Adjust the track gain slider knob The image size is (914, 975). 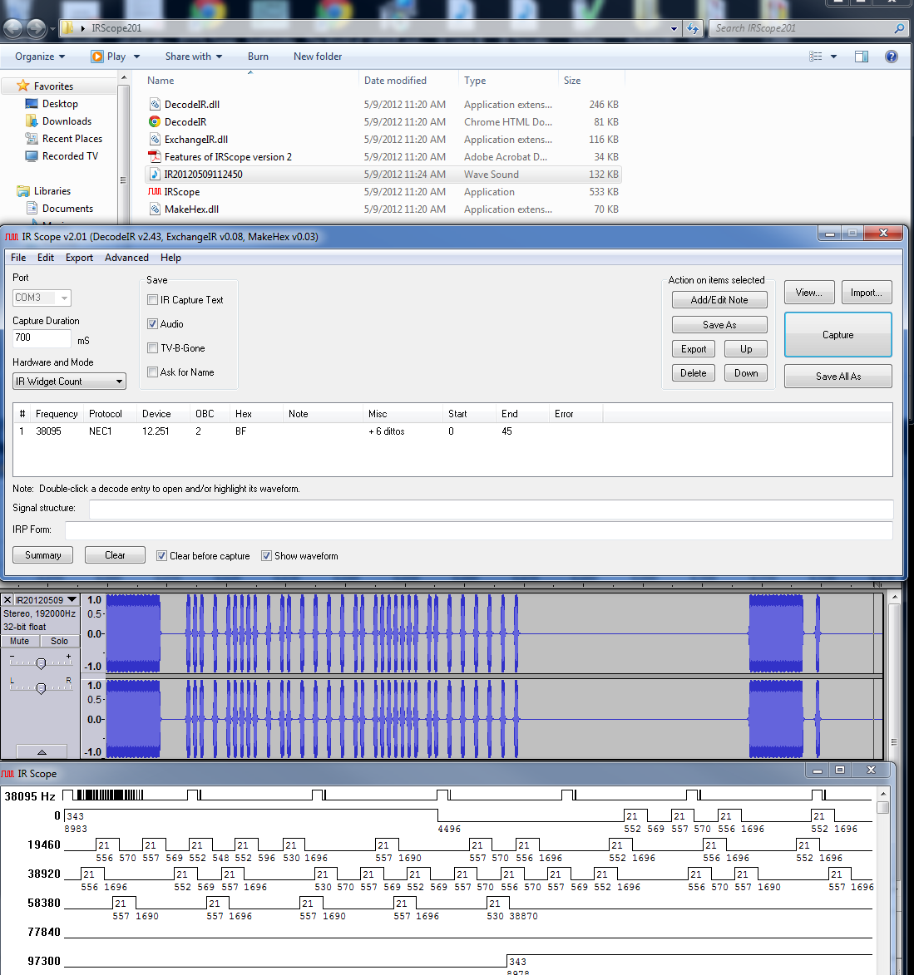[41, 663]
